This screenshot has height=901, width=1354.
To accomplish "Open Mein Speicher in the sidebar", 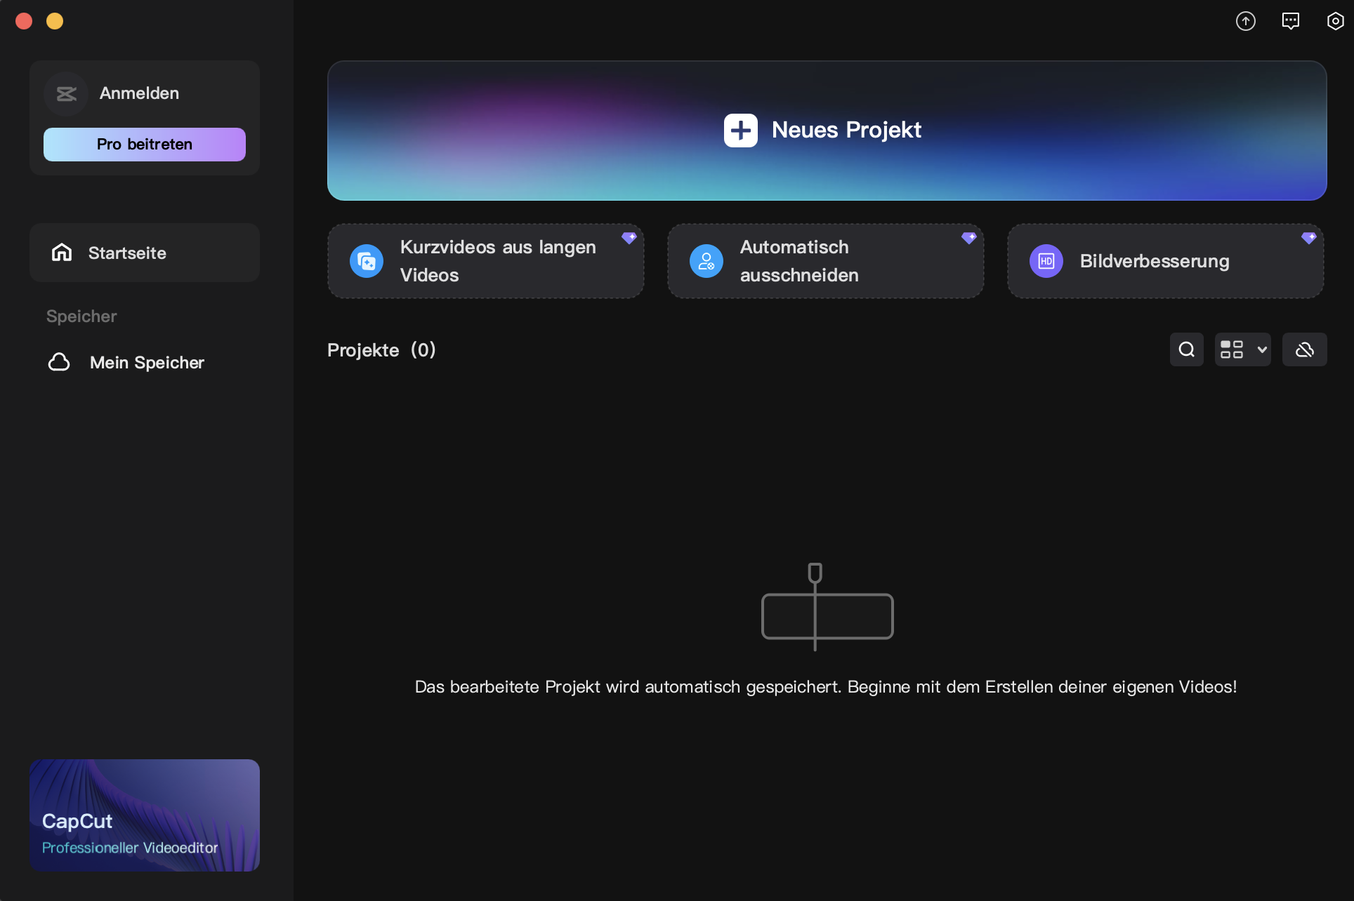I will point(146,362).
